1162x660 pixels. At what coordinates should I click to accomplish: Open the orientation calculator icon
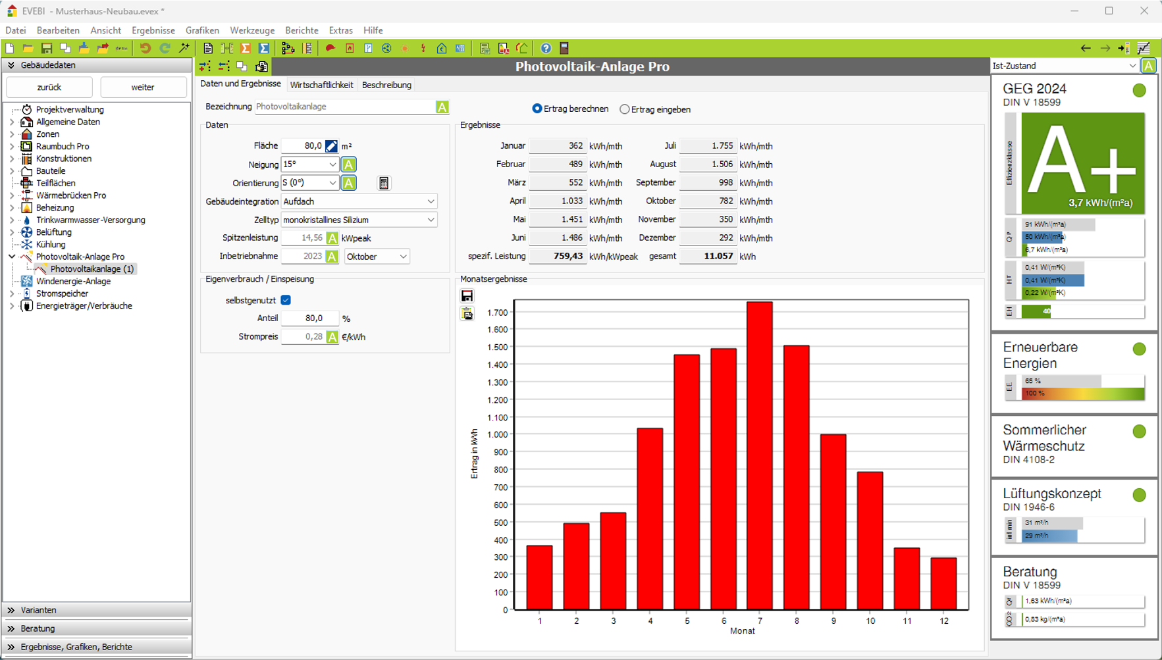[x=384, y=183]
